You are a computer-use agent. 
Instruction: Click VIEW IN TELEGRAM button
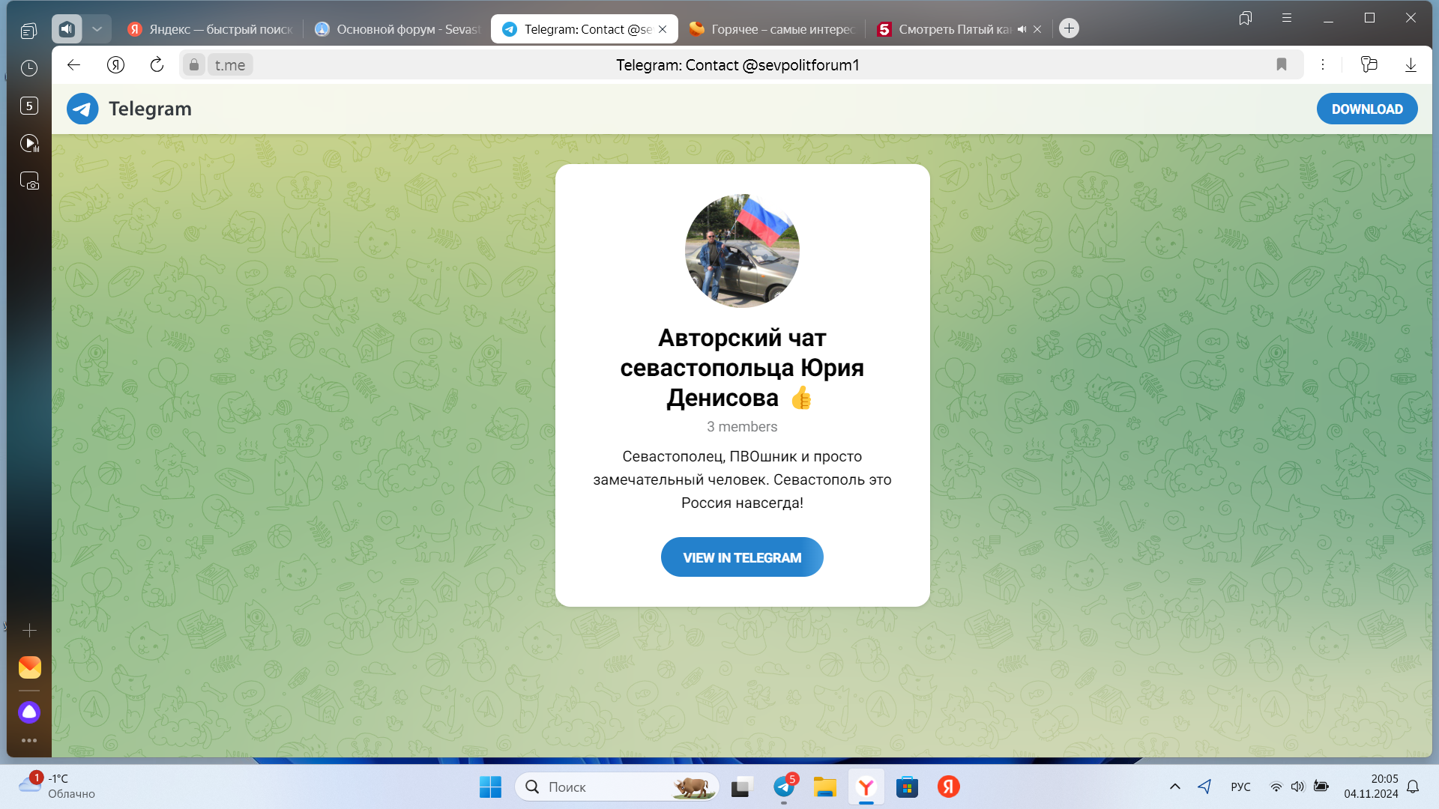[742, 557]
